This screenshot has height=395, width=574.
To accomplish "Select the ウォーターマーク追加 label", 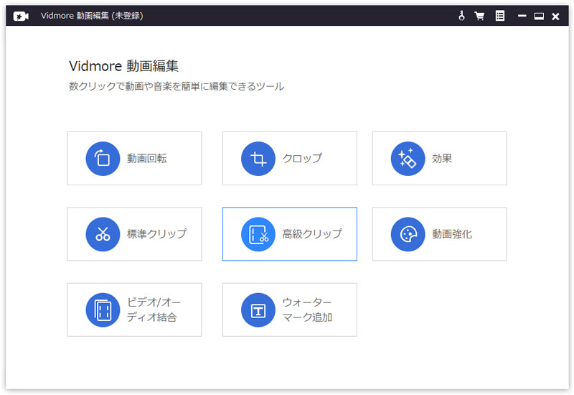I will coord(307,310).
